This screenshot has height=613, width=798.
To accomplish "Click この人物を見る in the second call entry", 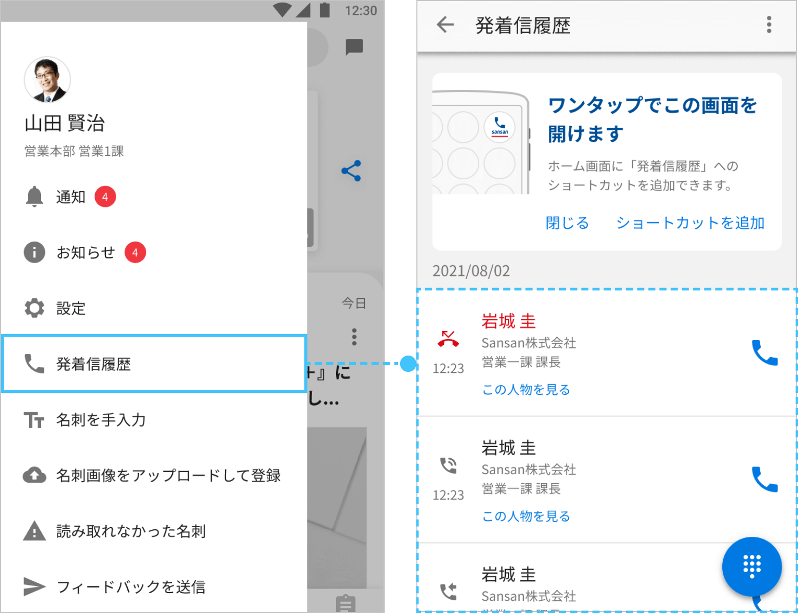I will (x=526, y=516).
